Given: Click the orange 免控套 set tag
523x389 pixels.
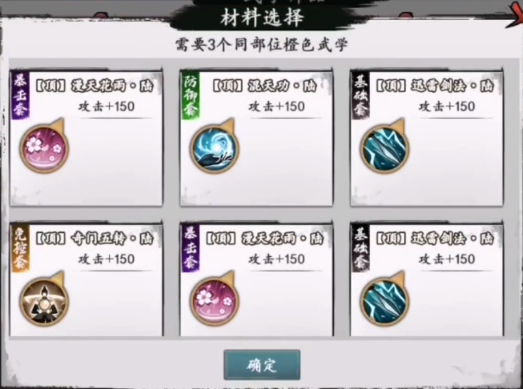Looking at the screenshot, I should (21, 248).
